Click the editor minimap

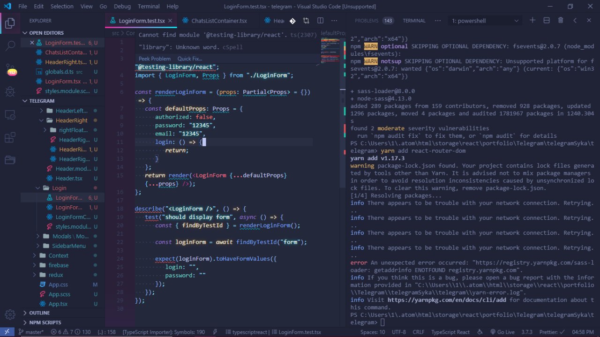[330, 52]
